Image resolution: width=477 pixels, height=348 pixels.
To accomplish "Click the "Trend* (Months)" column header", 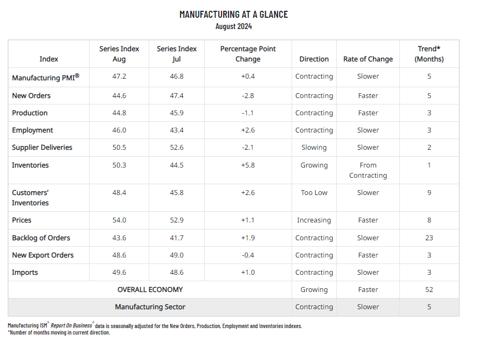I will [x=429, y=54].
